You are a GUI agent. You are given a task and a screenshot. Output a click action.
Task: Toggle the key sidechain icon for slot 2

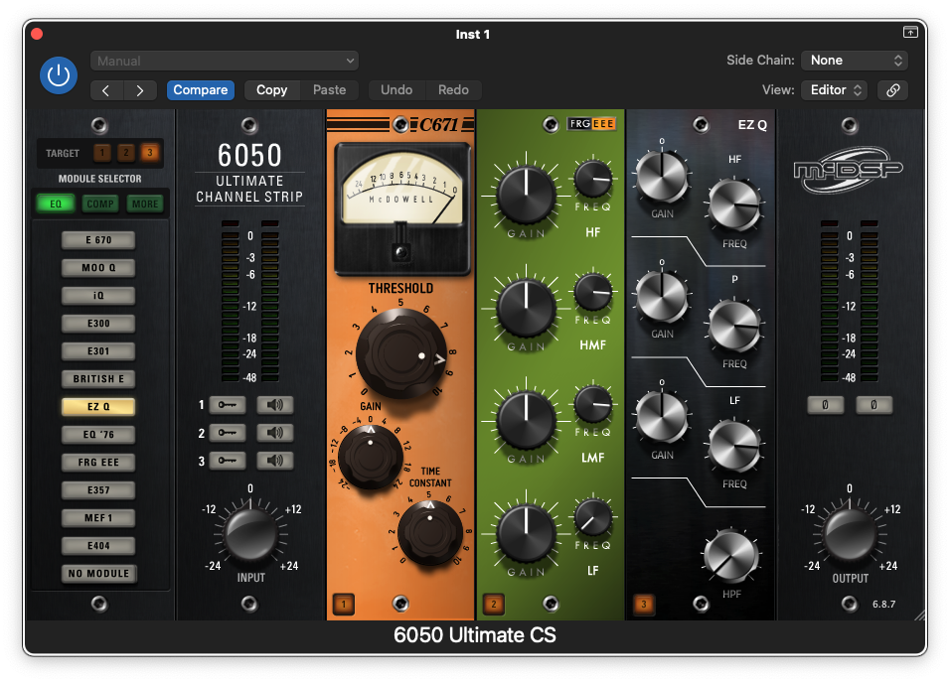228,433
